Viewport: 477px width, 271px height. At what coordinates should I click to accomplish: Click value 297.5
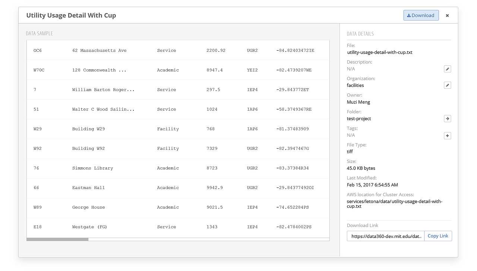click(213, 90)
